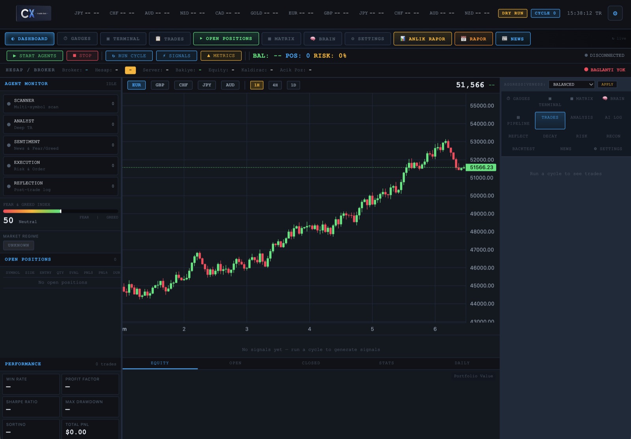Image resolution: width=631 pixels, height=439 pixels.
Task: Open the Dashboard tab
Action: tap(30, 39)
